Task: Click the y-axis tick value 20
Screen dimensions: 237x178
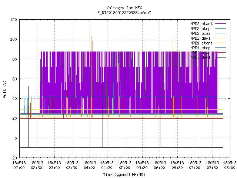Action: point(14,118)
